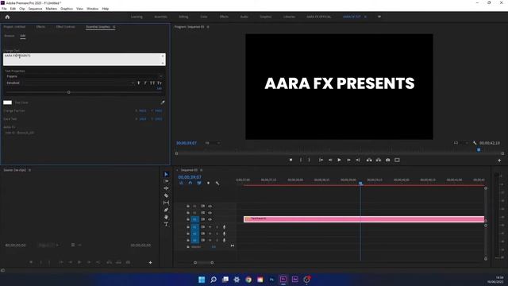Select the Slip tool
Screen dimensions: 508x286
[x=166, y=203]
